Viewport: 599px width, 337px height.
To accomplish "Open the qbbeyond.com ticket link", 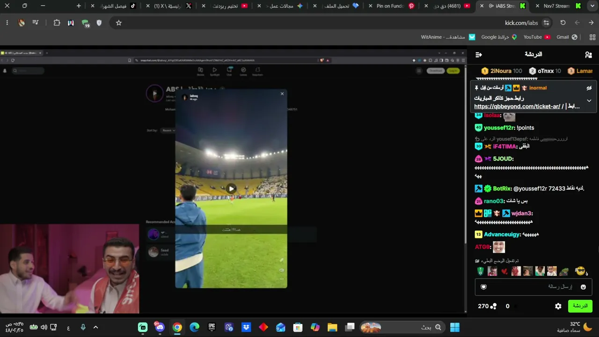I will [517, 106].
